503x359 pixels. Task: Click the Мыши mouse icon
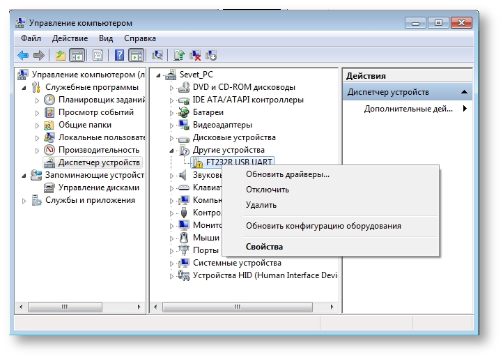[183, 238]
